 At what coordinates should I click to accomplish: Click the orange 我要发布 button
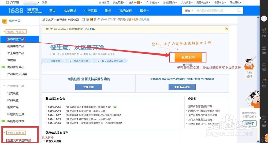pos(188,57)
